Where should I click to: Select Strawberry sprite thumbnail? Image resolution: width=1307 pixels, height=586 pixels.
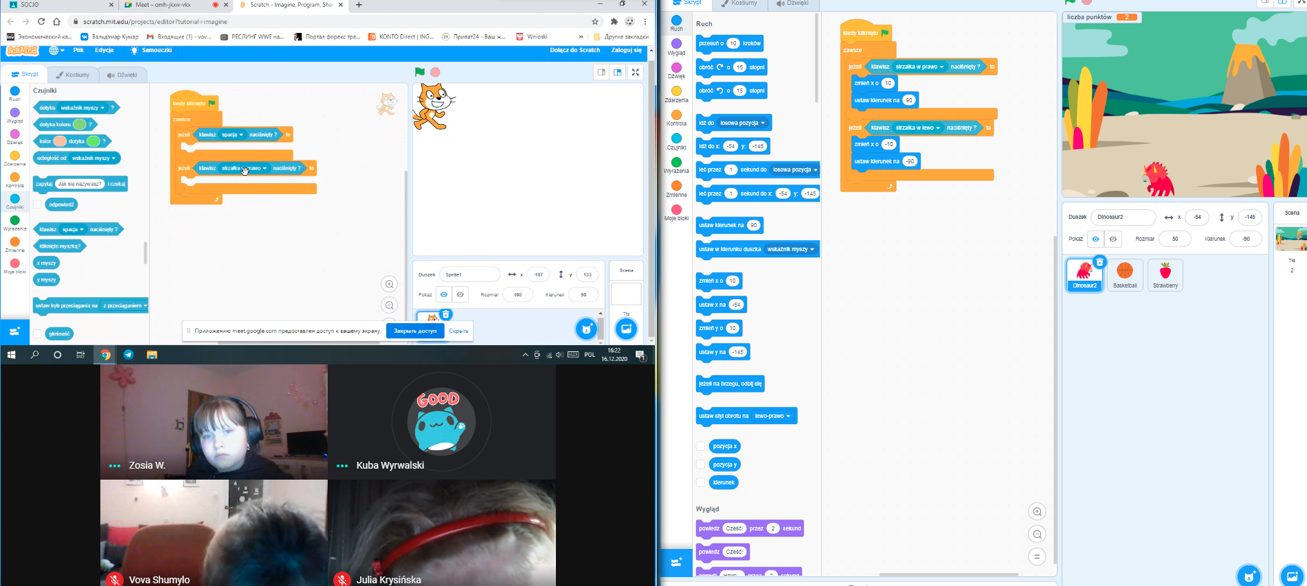click(1165, 275)
